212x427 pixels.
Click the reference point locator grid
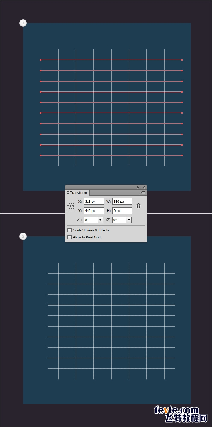71,206
